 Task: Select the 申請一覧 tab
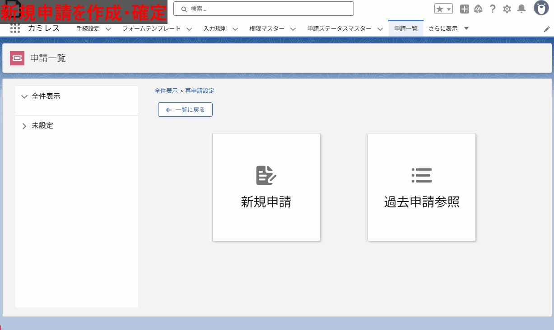click(x=405, y=28)
